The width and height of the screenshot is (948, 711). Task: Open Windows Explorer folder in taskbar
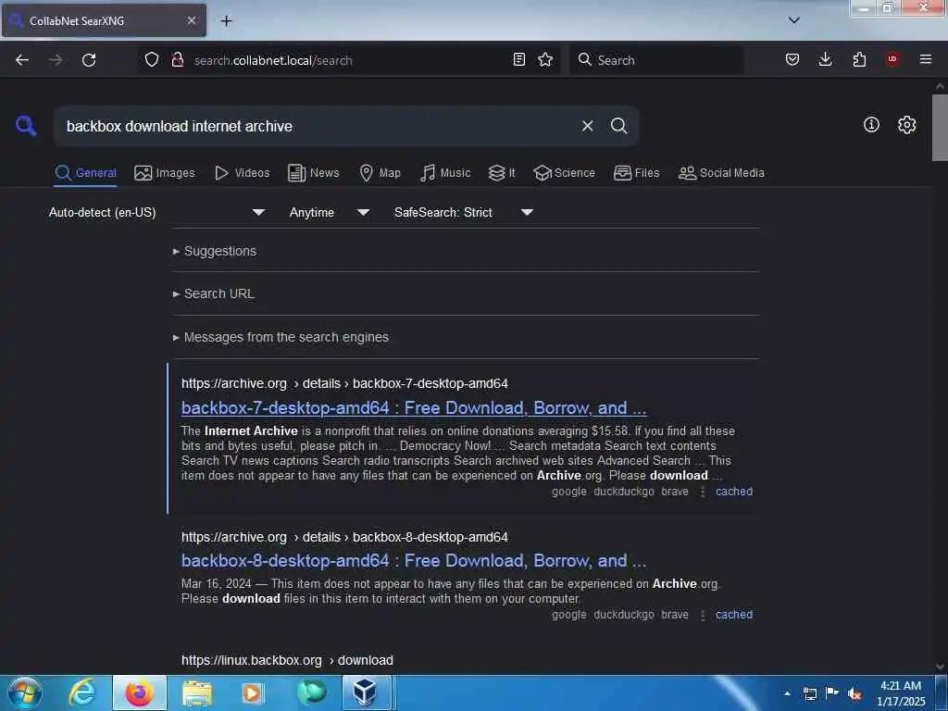[197, 692]
